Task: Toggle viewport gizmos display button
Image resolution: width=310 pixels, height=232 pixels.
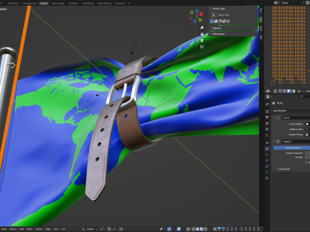Action: (x=169, y=229)
